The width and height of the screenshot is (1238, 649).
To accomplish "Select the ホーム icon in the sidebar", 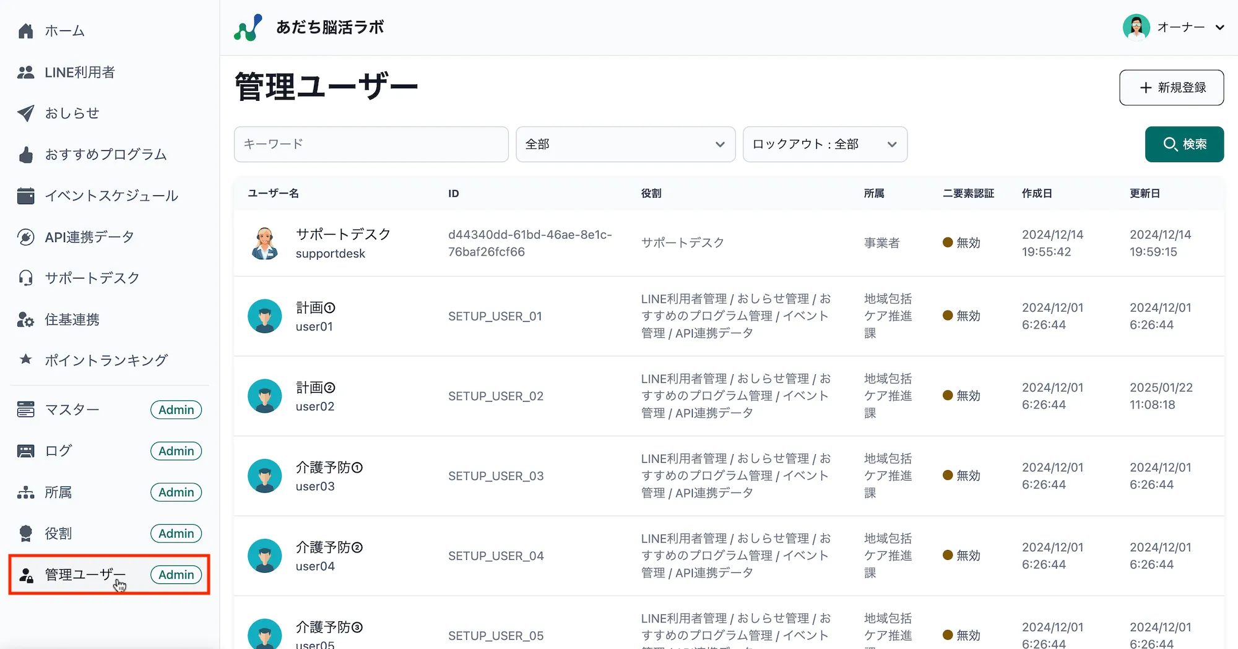I will [x=25, y=30].
